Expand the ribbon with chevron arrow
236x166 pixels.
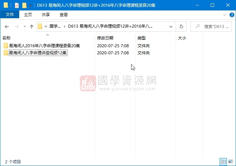225,15
